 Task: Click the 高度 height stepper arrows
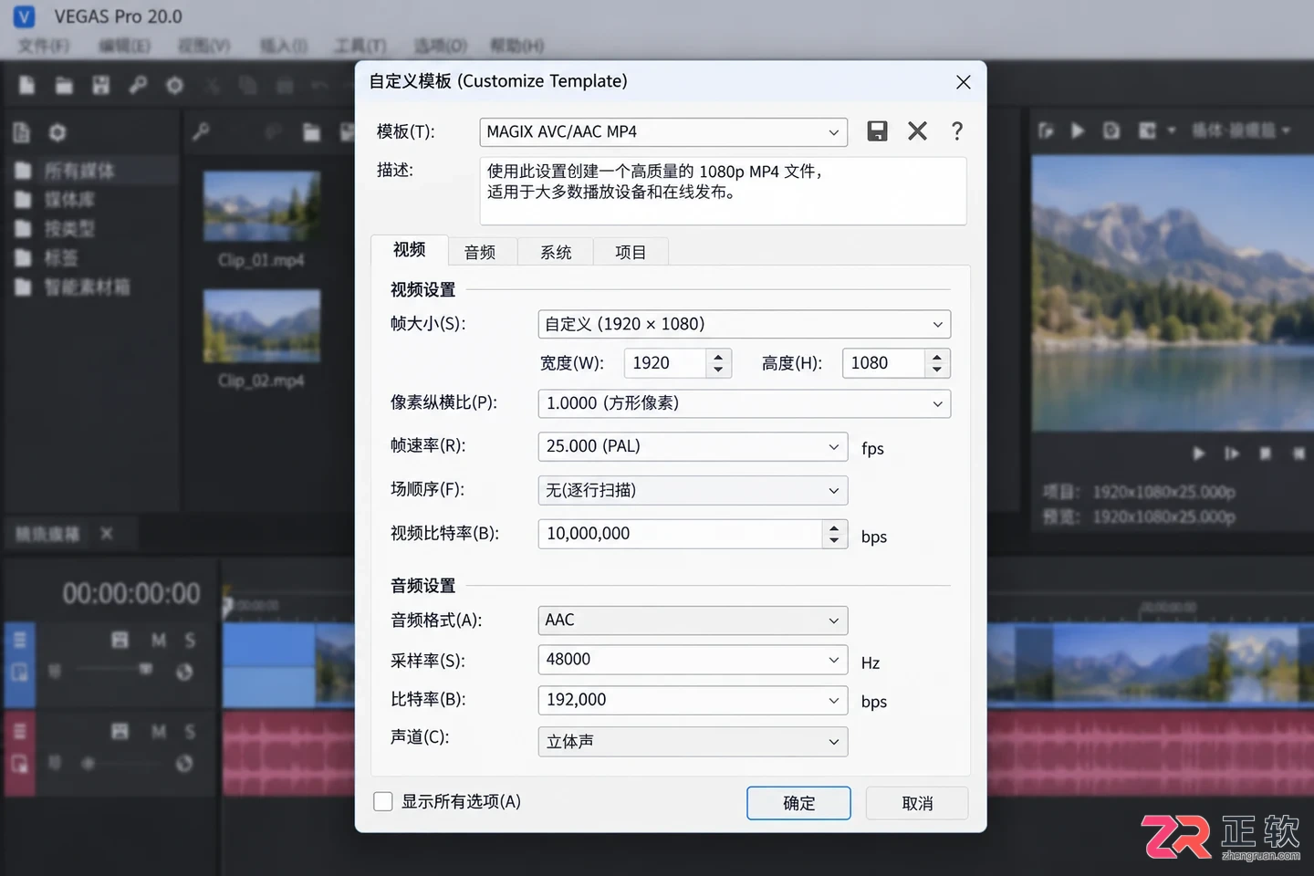coord(937,363)
